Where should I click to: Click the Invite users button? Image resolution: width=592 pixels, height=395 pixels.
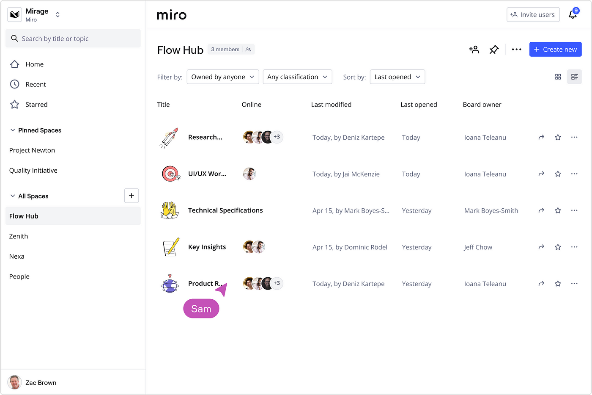[533, 15]
